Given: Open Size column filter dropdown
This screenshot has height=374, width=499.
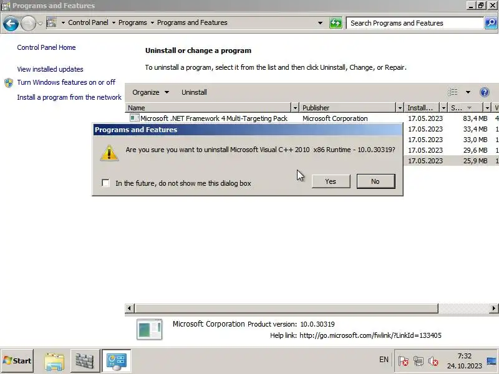Looking at the screenshot, I should [487, 108].
